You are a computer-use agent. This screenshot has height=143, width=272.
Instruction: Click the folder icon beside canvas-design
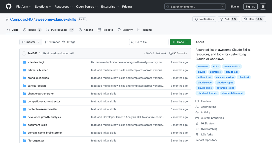pos(24,86)
